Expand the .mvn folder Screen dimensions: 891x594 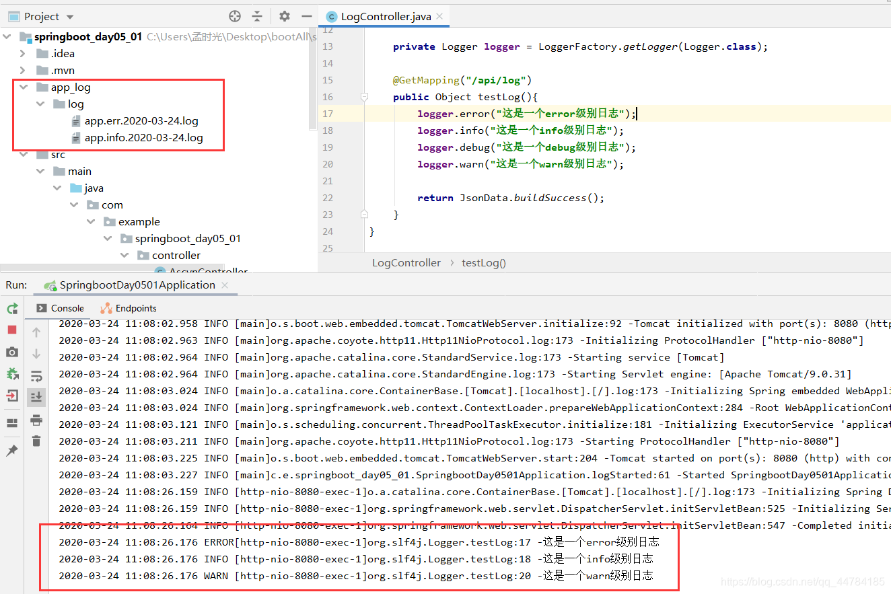click(24, 71)
